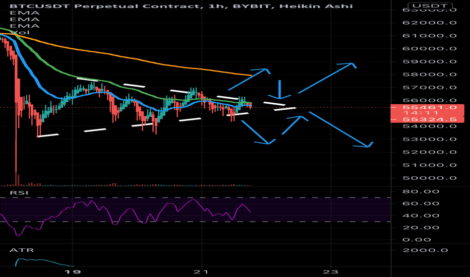This screenshot has width=470, height=277.
Task: Click the RSI 0.00 scale label
Action: pos(417,240)
